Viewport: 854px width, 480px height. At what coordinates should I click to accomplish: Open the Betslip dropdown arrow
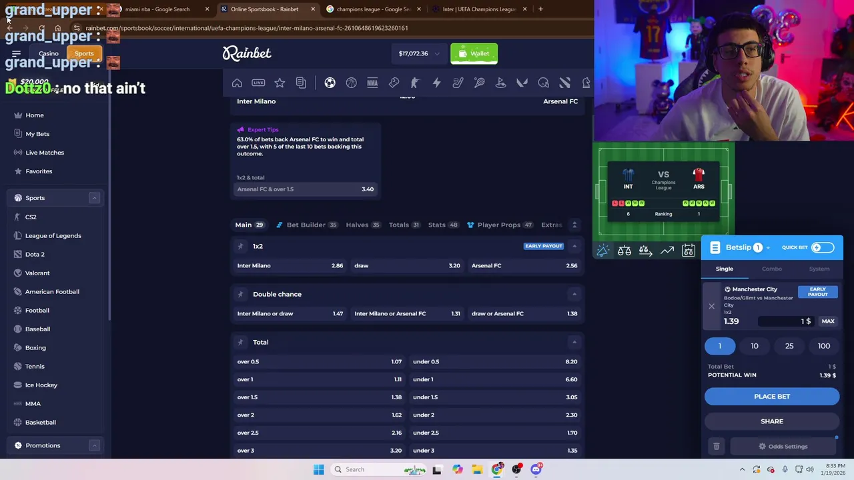tap(768, 248)
